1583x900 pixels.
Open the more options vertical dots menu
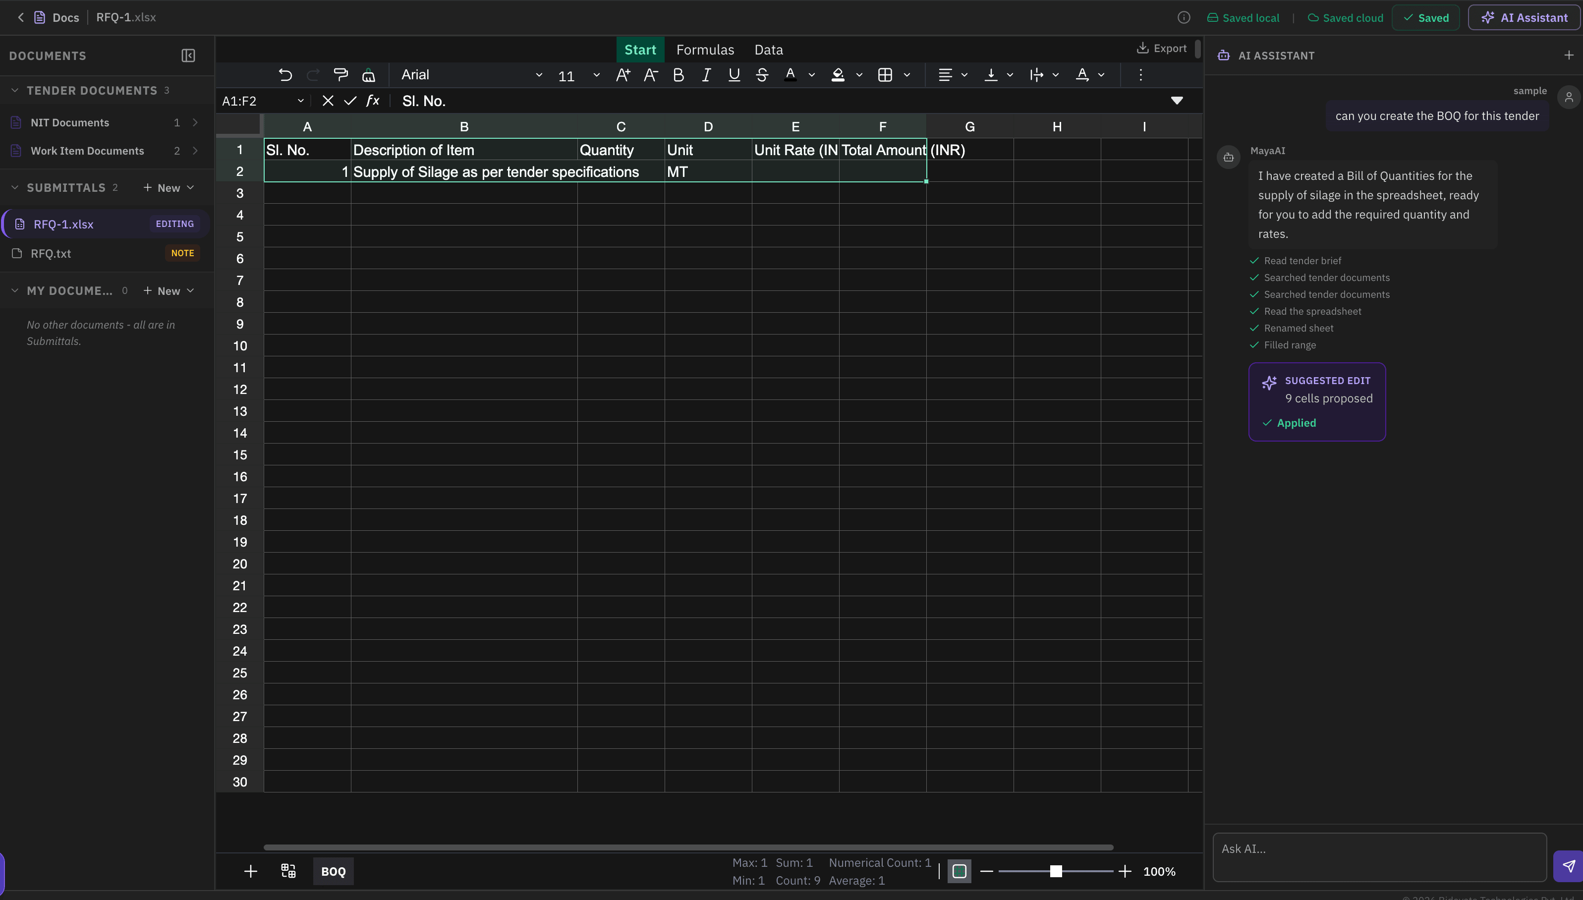click(x=1140, y=75)
